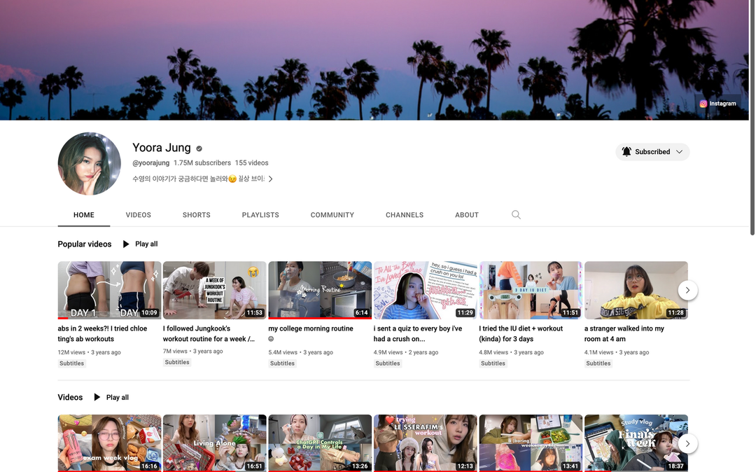Open the IU diet video thumbnail
Image resolution: width=756 pixels, height=472 pixels.
[531, 290]
